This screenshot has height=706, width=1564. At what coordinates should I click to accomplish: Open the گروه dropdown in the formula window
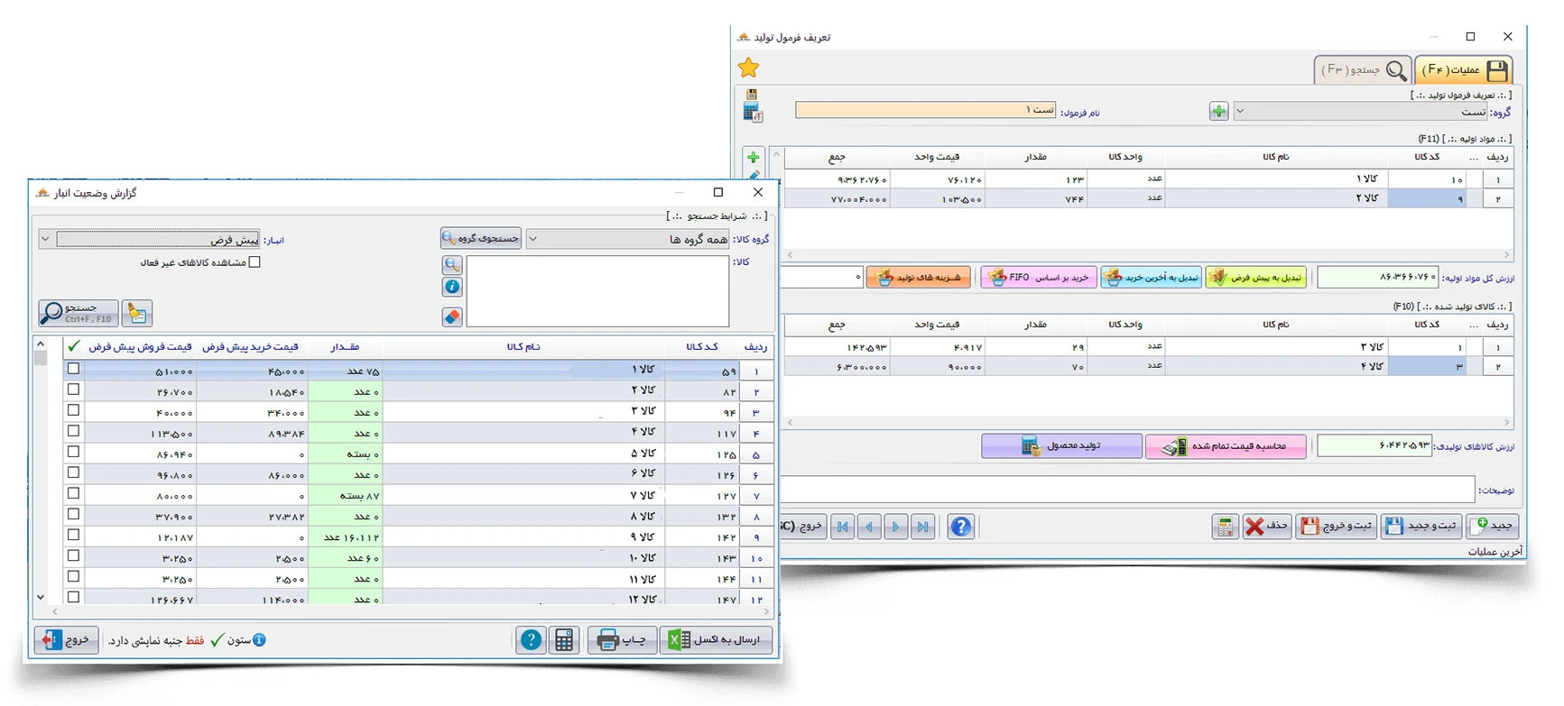1240,112
